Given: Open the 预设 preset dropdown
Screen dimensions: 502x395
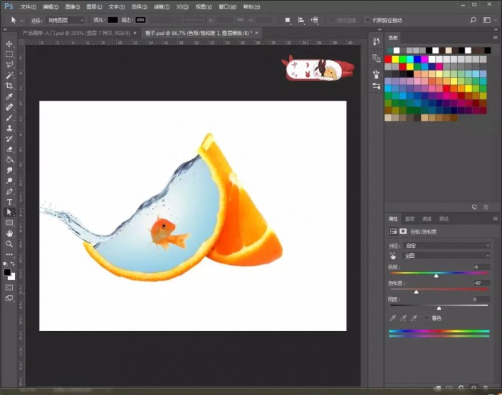Looking at the screenshot, I should 447,246.
